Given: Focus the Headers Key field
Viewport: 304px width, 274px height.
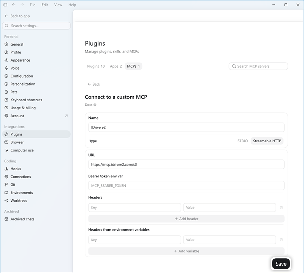Looking at the screenshot, I should (135, 208).
